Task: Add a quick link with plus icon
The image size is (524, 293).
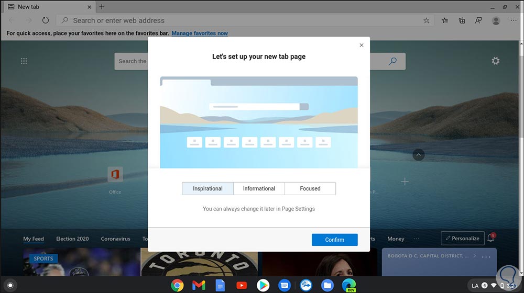Action: pyautogui.click(x=405, y=182)
